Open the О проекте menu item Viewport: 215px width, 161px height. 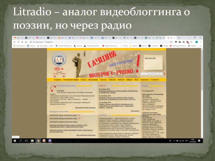coord(155,80)
